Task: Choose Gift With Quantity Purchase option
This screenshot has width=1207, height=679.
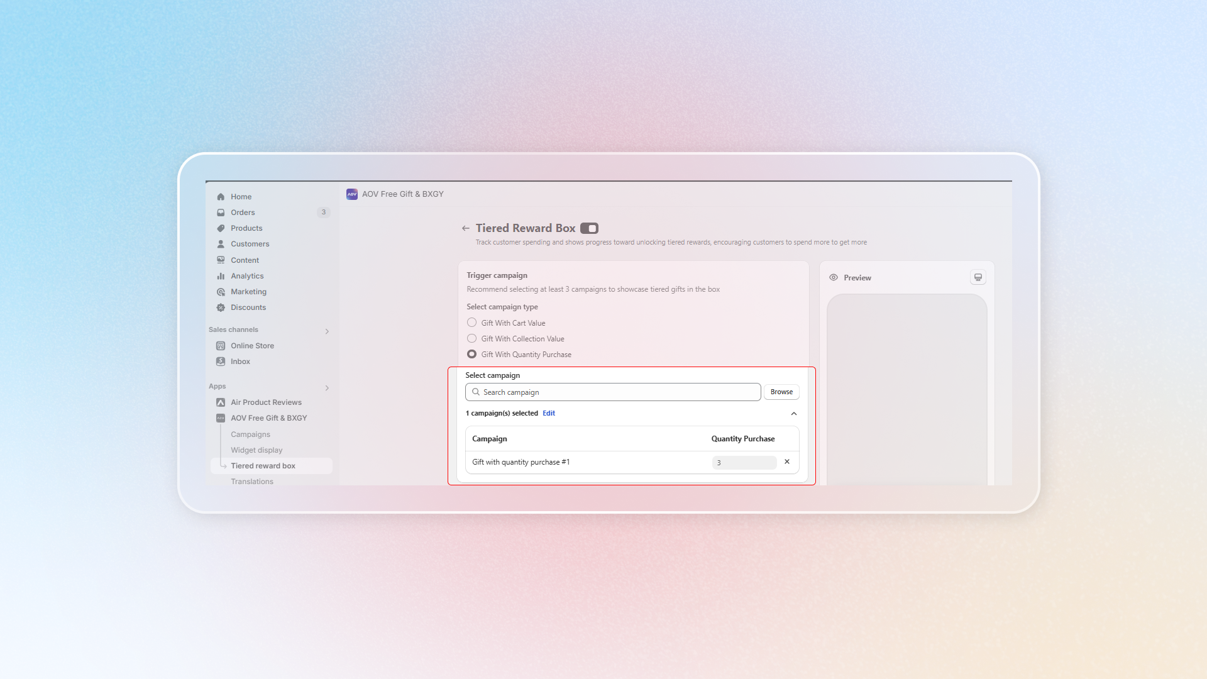Action: click(x=471, y=354)
